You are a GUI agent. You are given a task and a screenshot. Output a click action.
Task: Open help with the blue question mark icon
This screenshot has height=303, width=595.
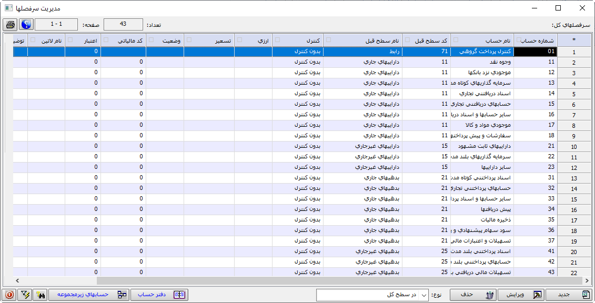click(x=26, y=25)
